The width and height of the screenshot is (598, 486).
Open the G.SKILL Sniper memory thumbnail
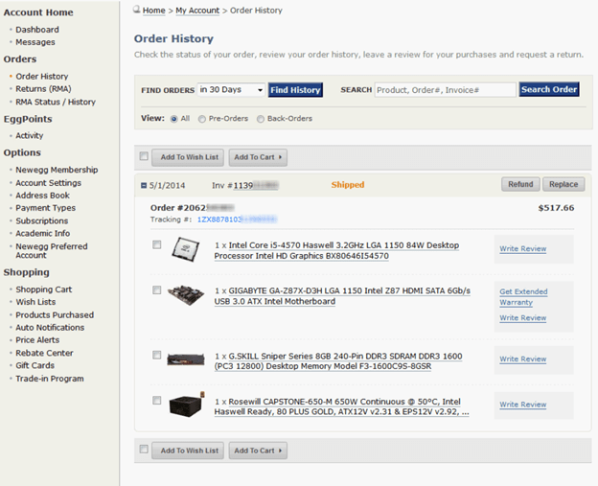186,359
